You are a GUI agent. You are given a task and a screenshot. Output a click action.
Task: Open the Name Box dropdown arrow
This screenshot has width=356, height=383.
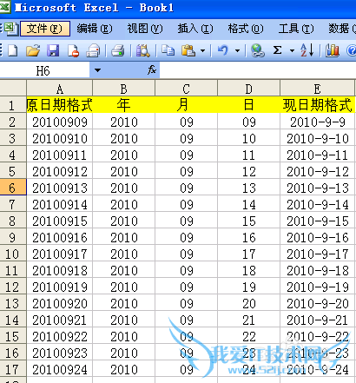pos(97,70)
